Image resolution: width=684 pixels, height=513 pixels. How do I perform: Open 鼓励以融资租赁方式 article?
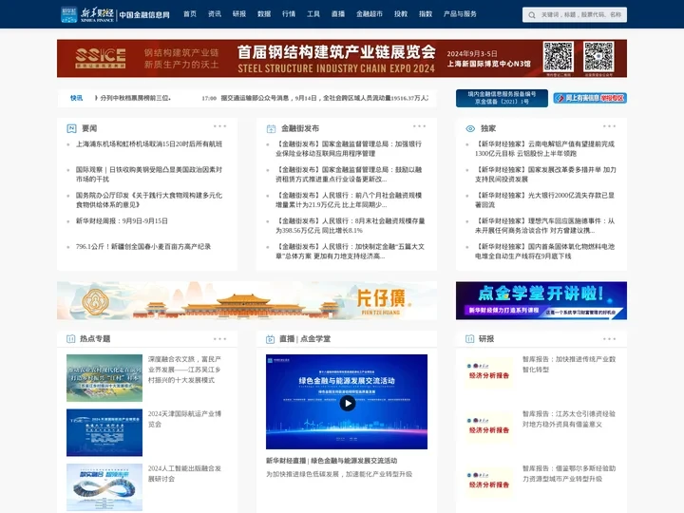[x=349, y=175]
